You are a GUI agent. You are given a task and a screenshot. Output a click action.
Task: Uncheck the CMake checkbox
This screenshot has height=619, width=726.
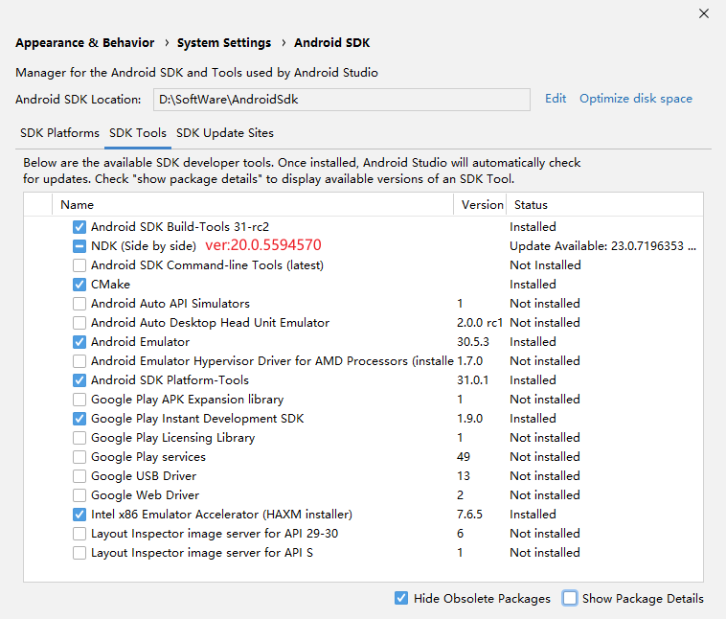pos(79,285)
